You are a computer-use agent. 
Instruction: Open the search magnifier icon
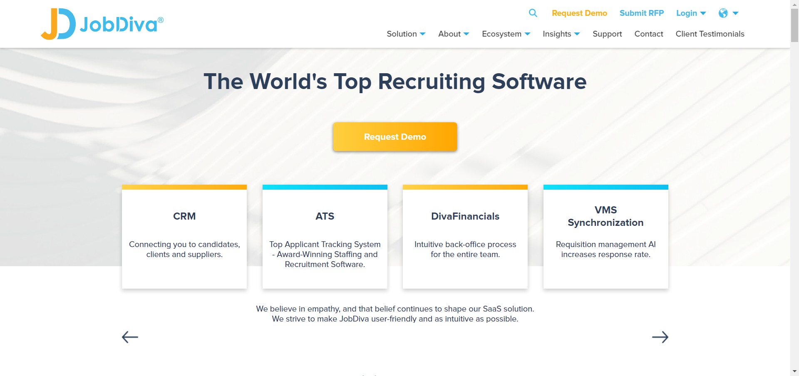click(x=533, y=13)
